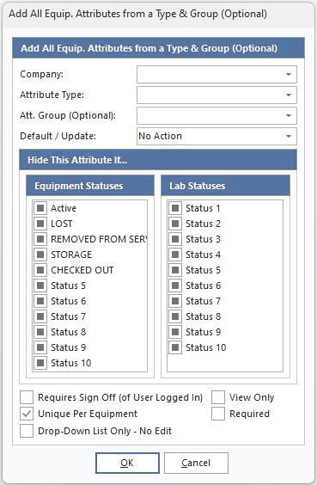The width and height of the screenshot is (317, 485).
Task: Toggle the LOST equipment status checkbox
Action: [40, 224]
